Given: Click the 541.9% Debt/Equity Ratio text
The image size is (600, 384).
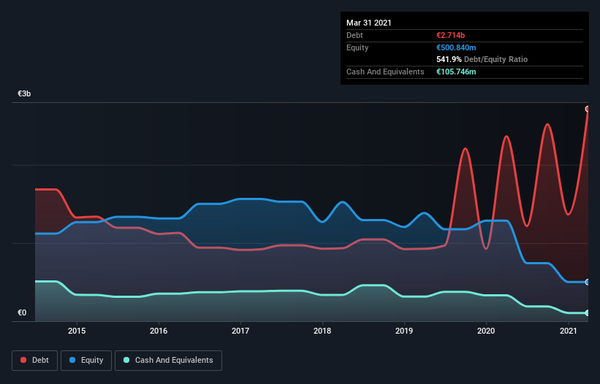Looking at the screenshot, I should tap(482, 59).
